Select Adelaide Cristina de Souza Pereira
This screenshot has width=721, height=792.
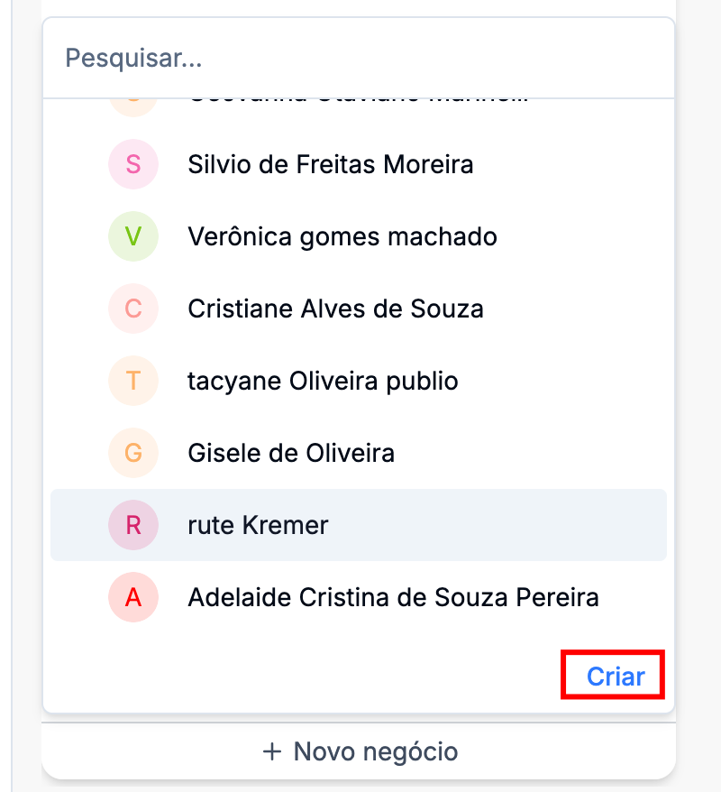393,597
